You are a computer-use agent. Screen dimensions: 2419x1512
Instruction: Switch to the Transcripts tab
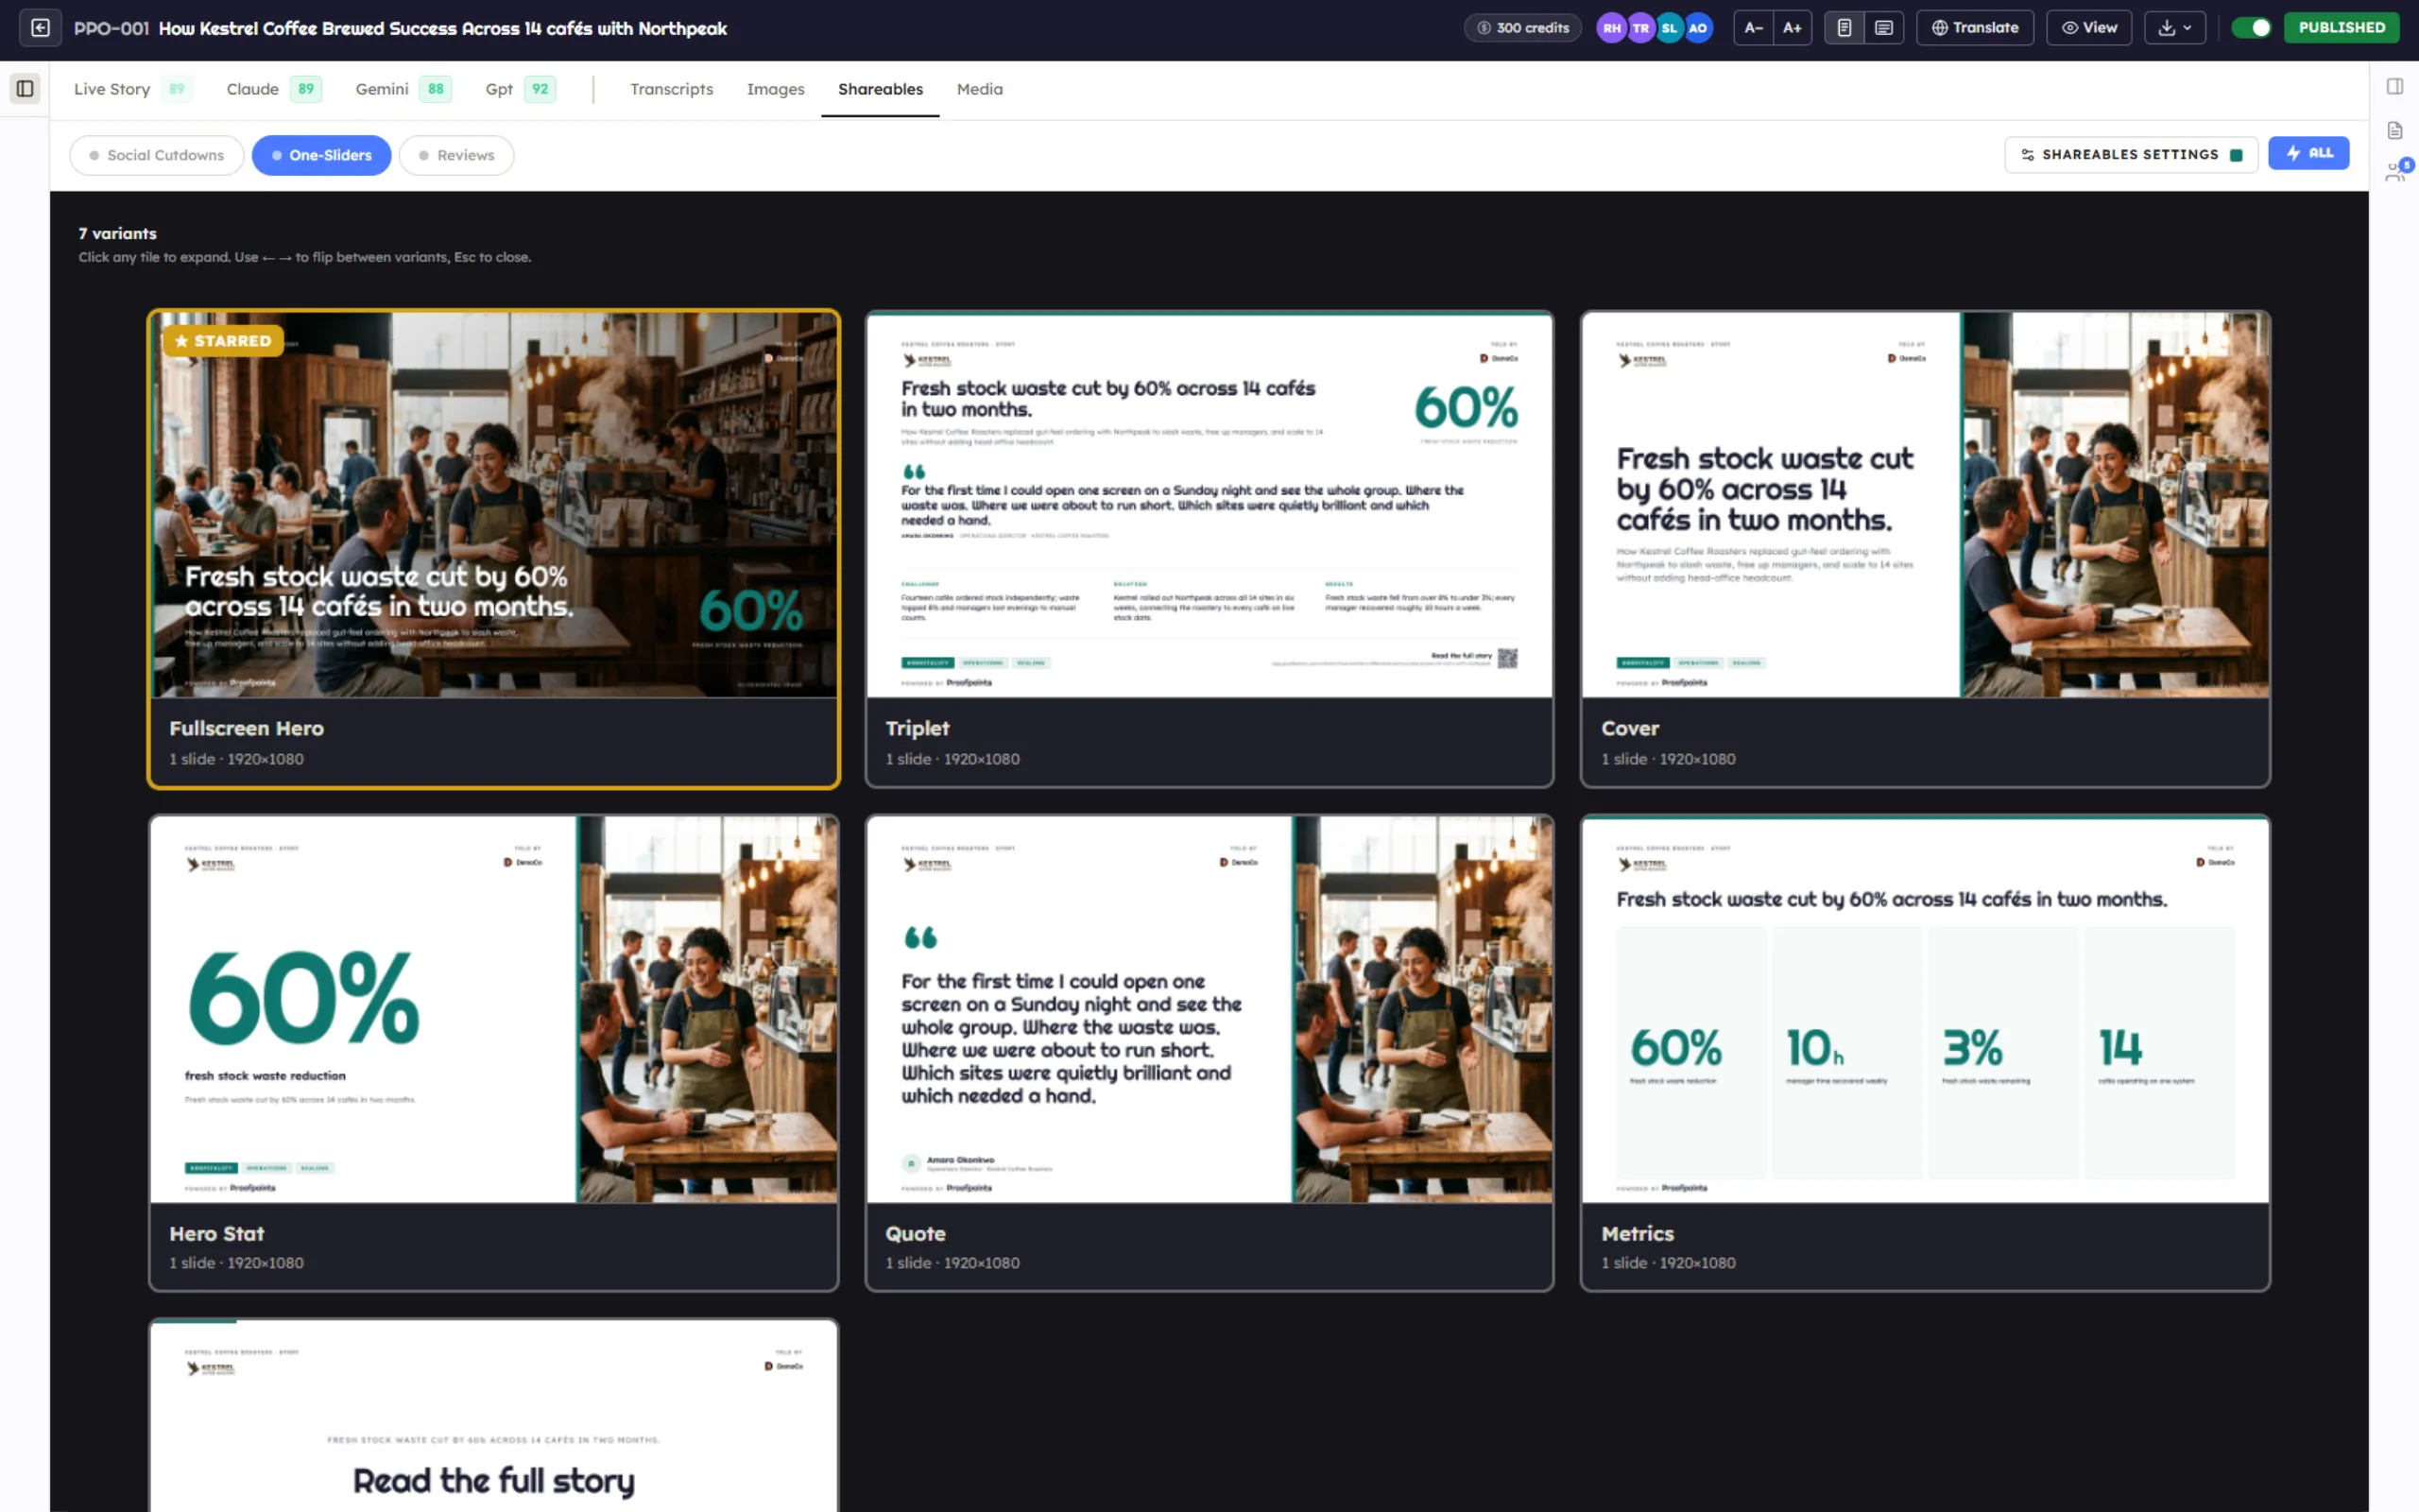[672, 89]
